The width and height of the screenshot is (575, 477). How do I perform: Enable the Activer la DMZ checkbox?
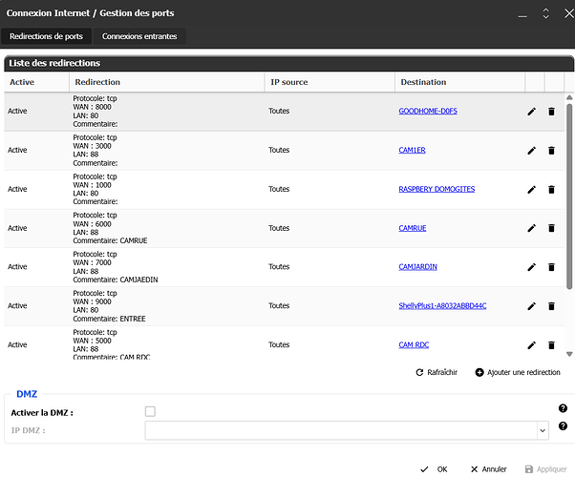(150, 411)
